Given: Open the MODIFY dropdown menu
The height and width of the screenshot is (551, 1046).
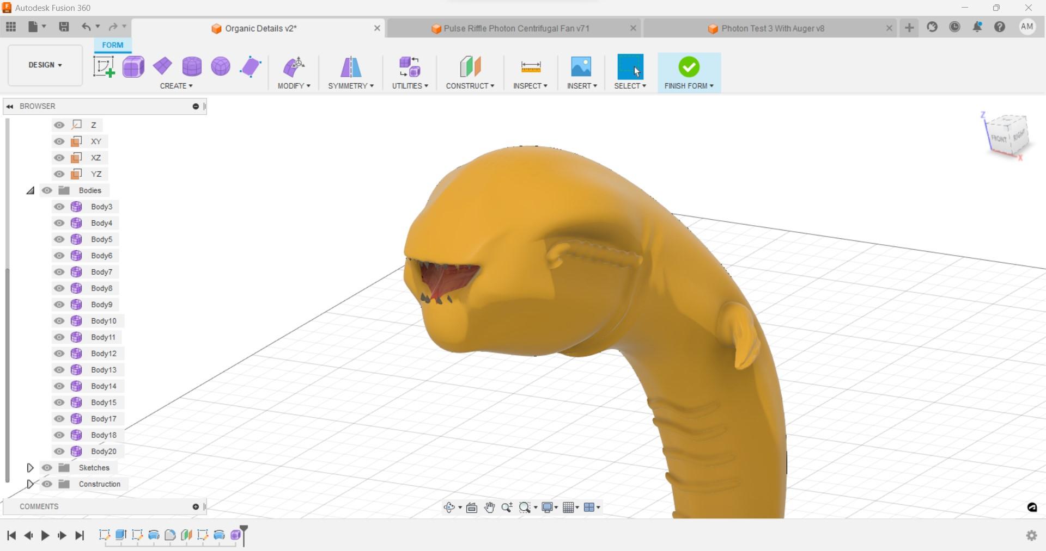Looking at the screenshot, I should pyautogui.click(x=294, y=86).
